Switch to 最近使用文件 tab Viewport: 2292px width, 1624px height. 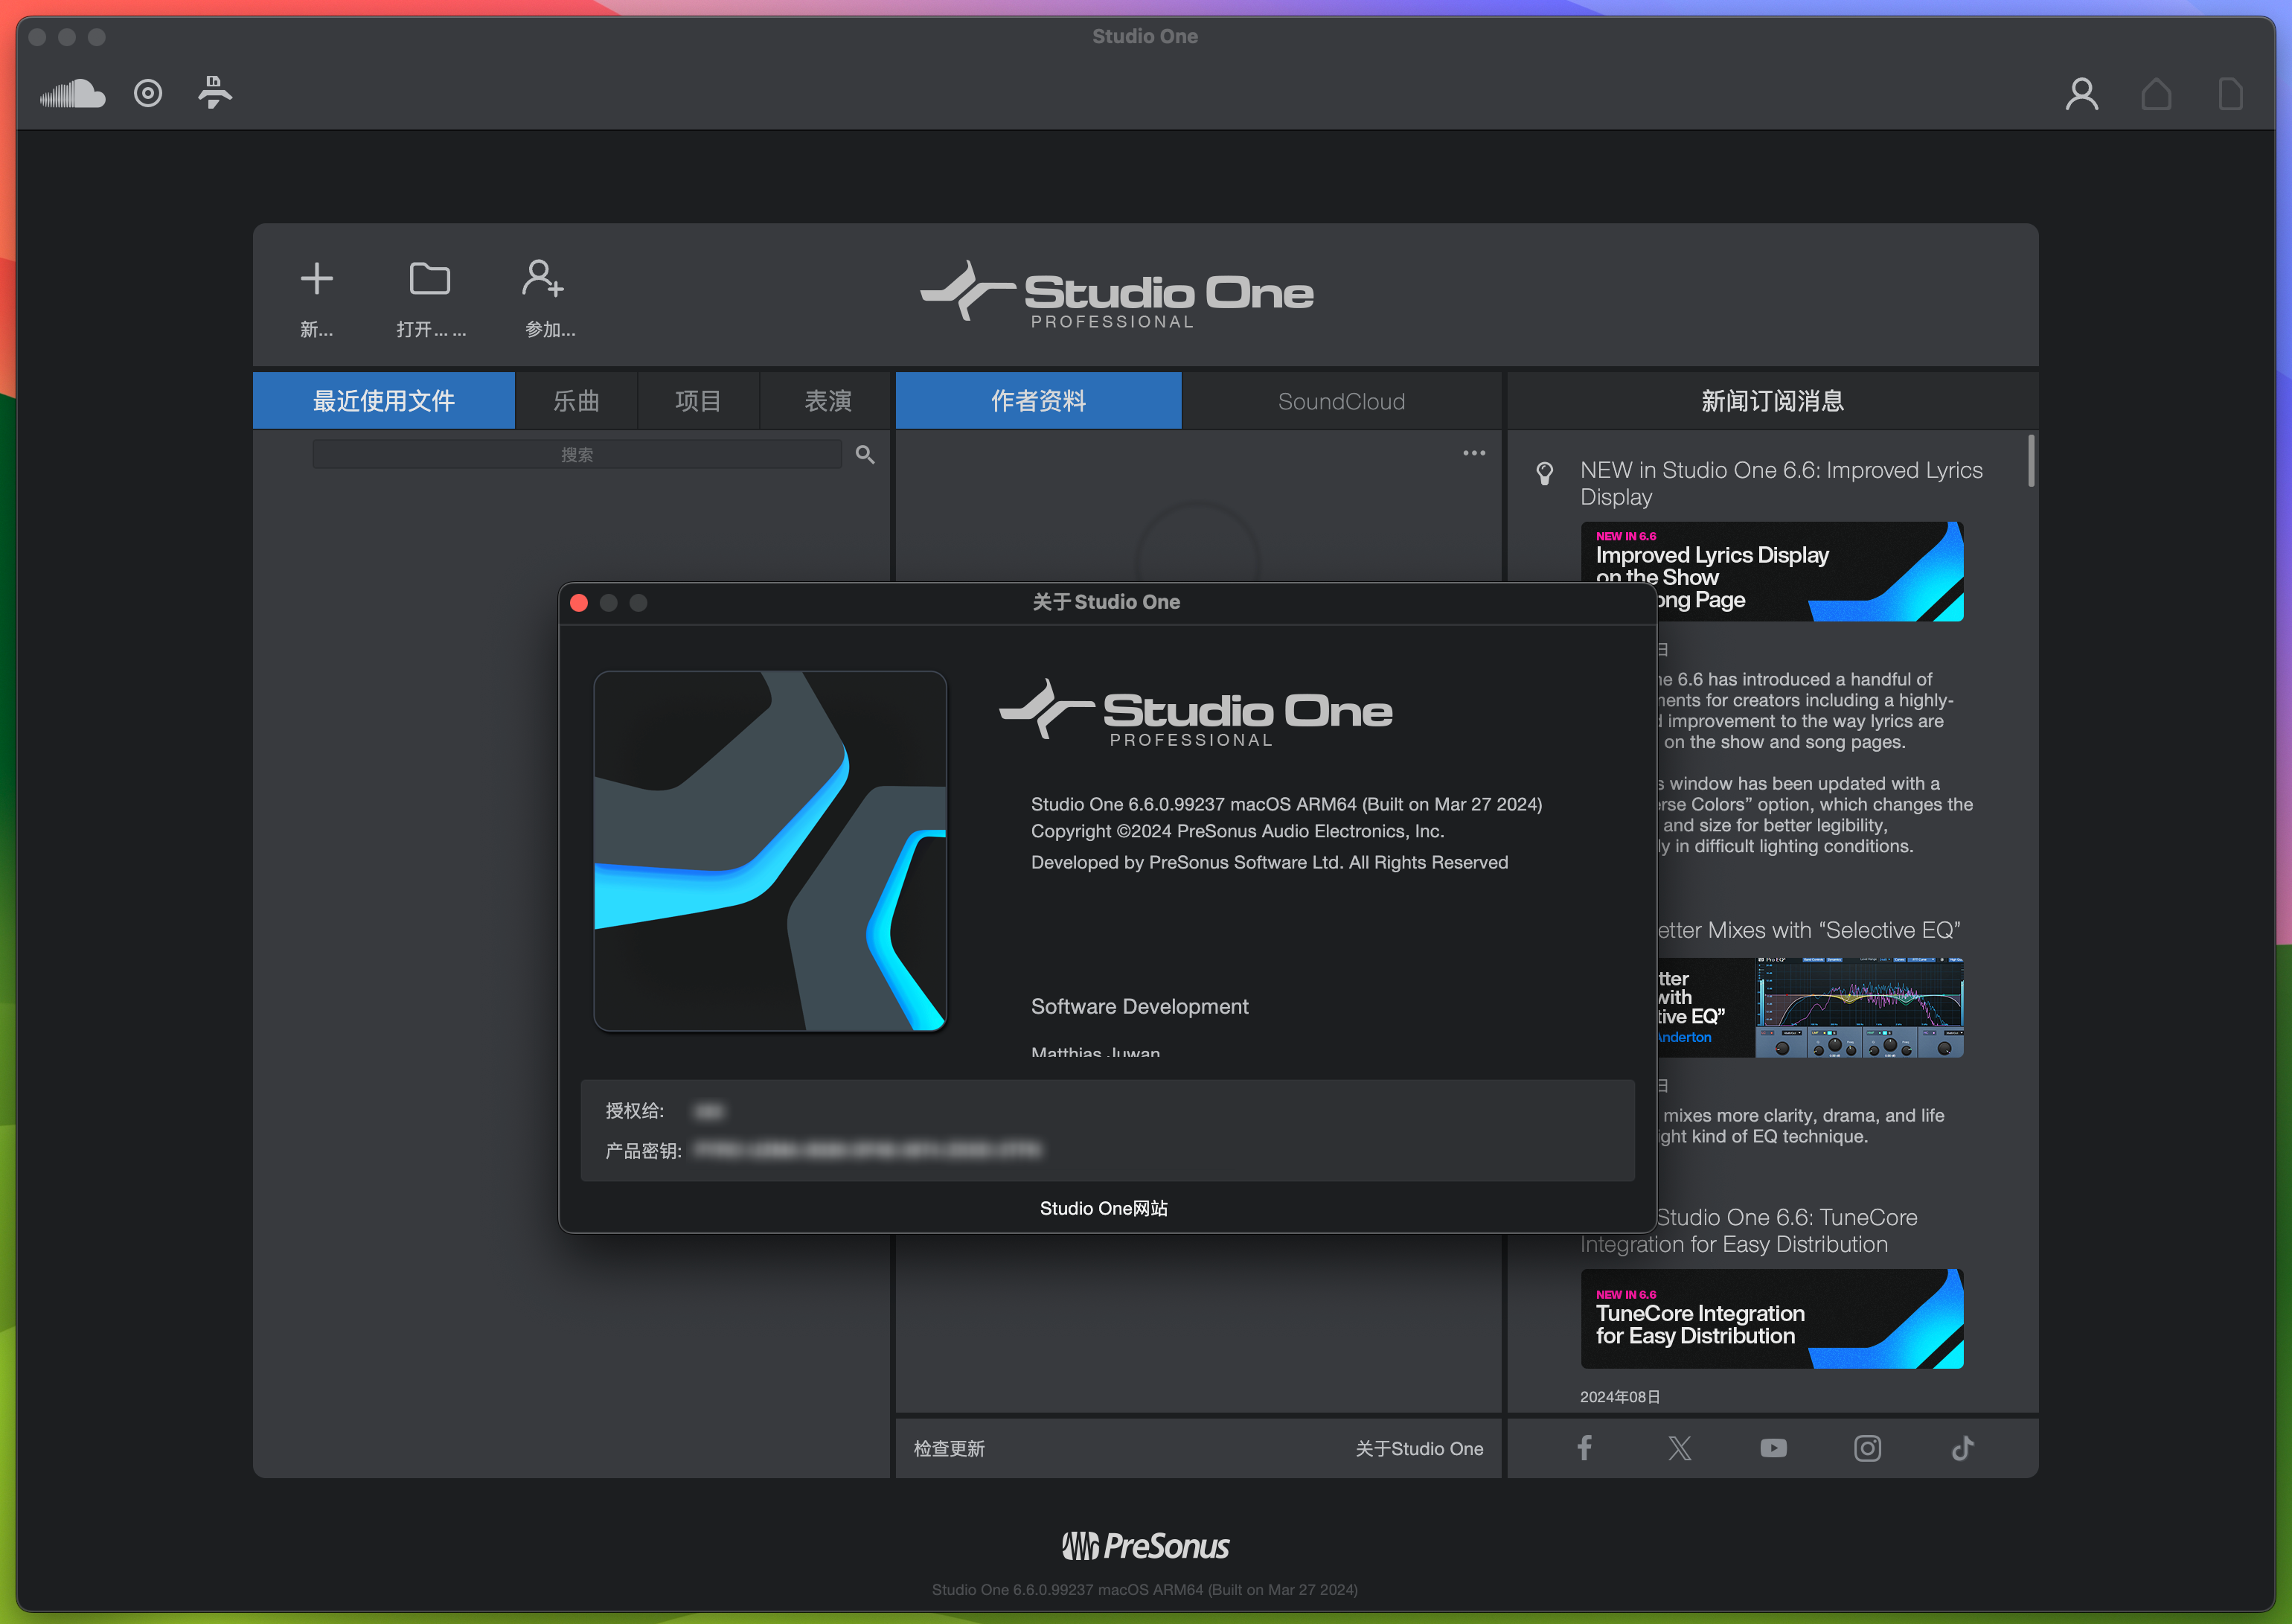click(x=384, y=401)
